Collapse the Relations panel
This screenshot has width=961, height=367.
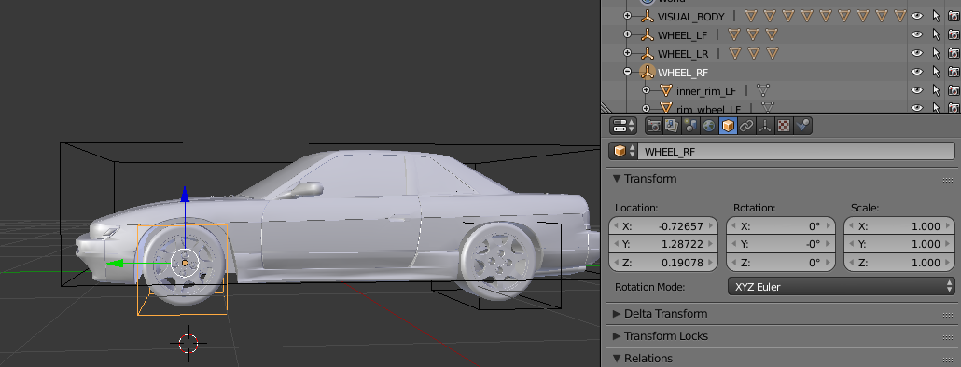(x=617, y=359)
